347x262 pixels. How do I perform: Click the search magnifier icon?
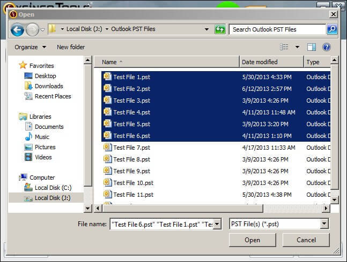[332, 29]
